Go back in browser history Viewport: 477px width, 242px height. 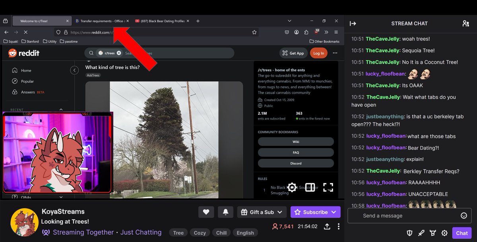(x=6, y=32)
